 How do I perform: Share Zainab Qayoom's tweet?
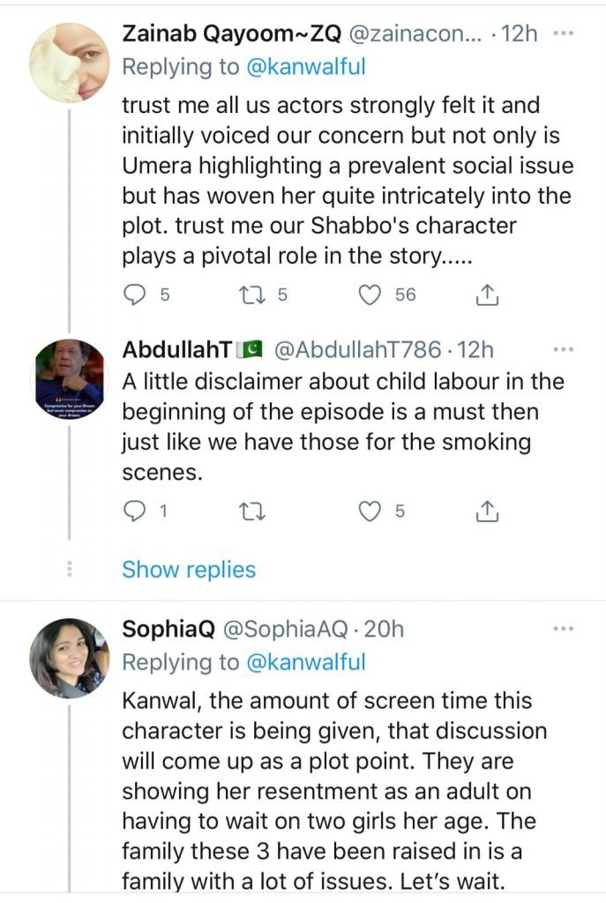coord(487,296)
